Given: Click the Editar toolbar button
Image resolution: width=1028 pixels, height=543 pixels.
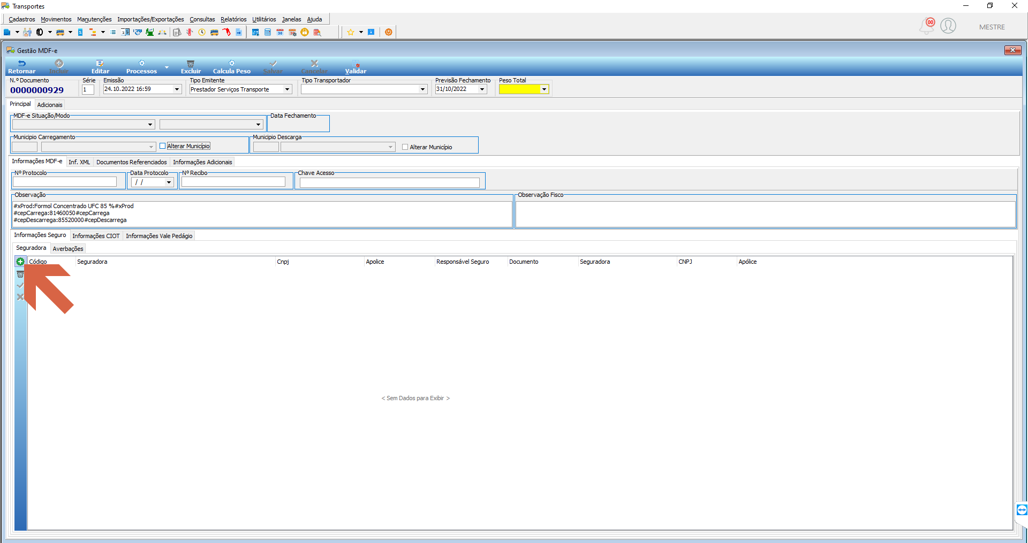Looking at the screenshot, I should [100, 67].
